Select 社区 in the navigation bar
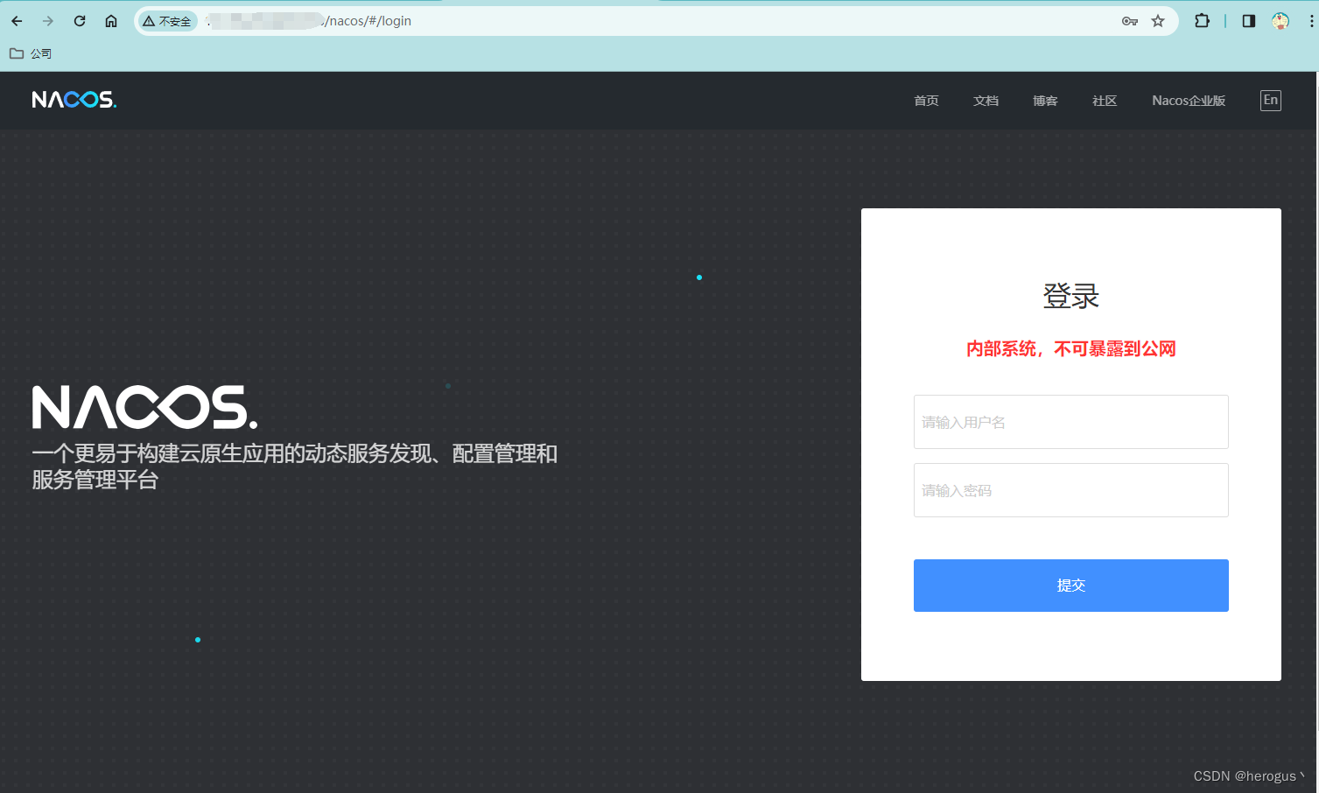The width and height of the screenshot is (1319, 793). pos(1104,101)
